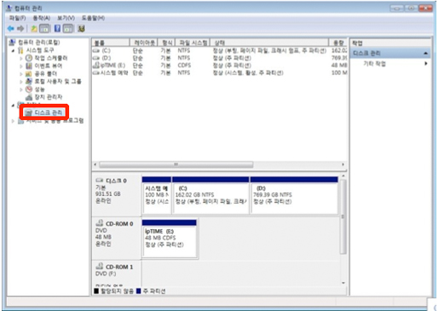Expand the 서비스 및 응용 프로그램 node

(13, 121)
